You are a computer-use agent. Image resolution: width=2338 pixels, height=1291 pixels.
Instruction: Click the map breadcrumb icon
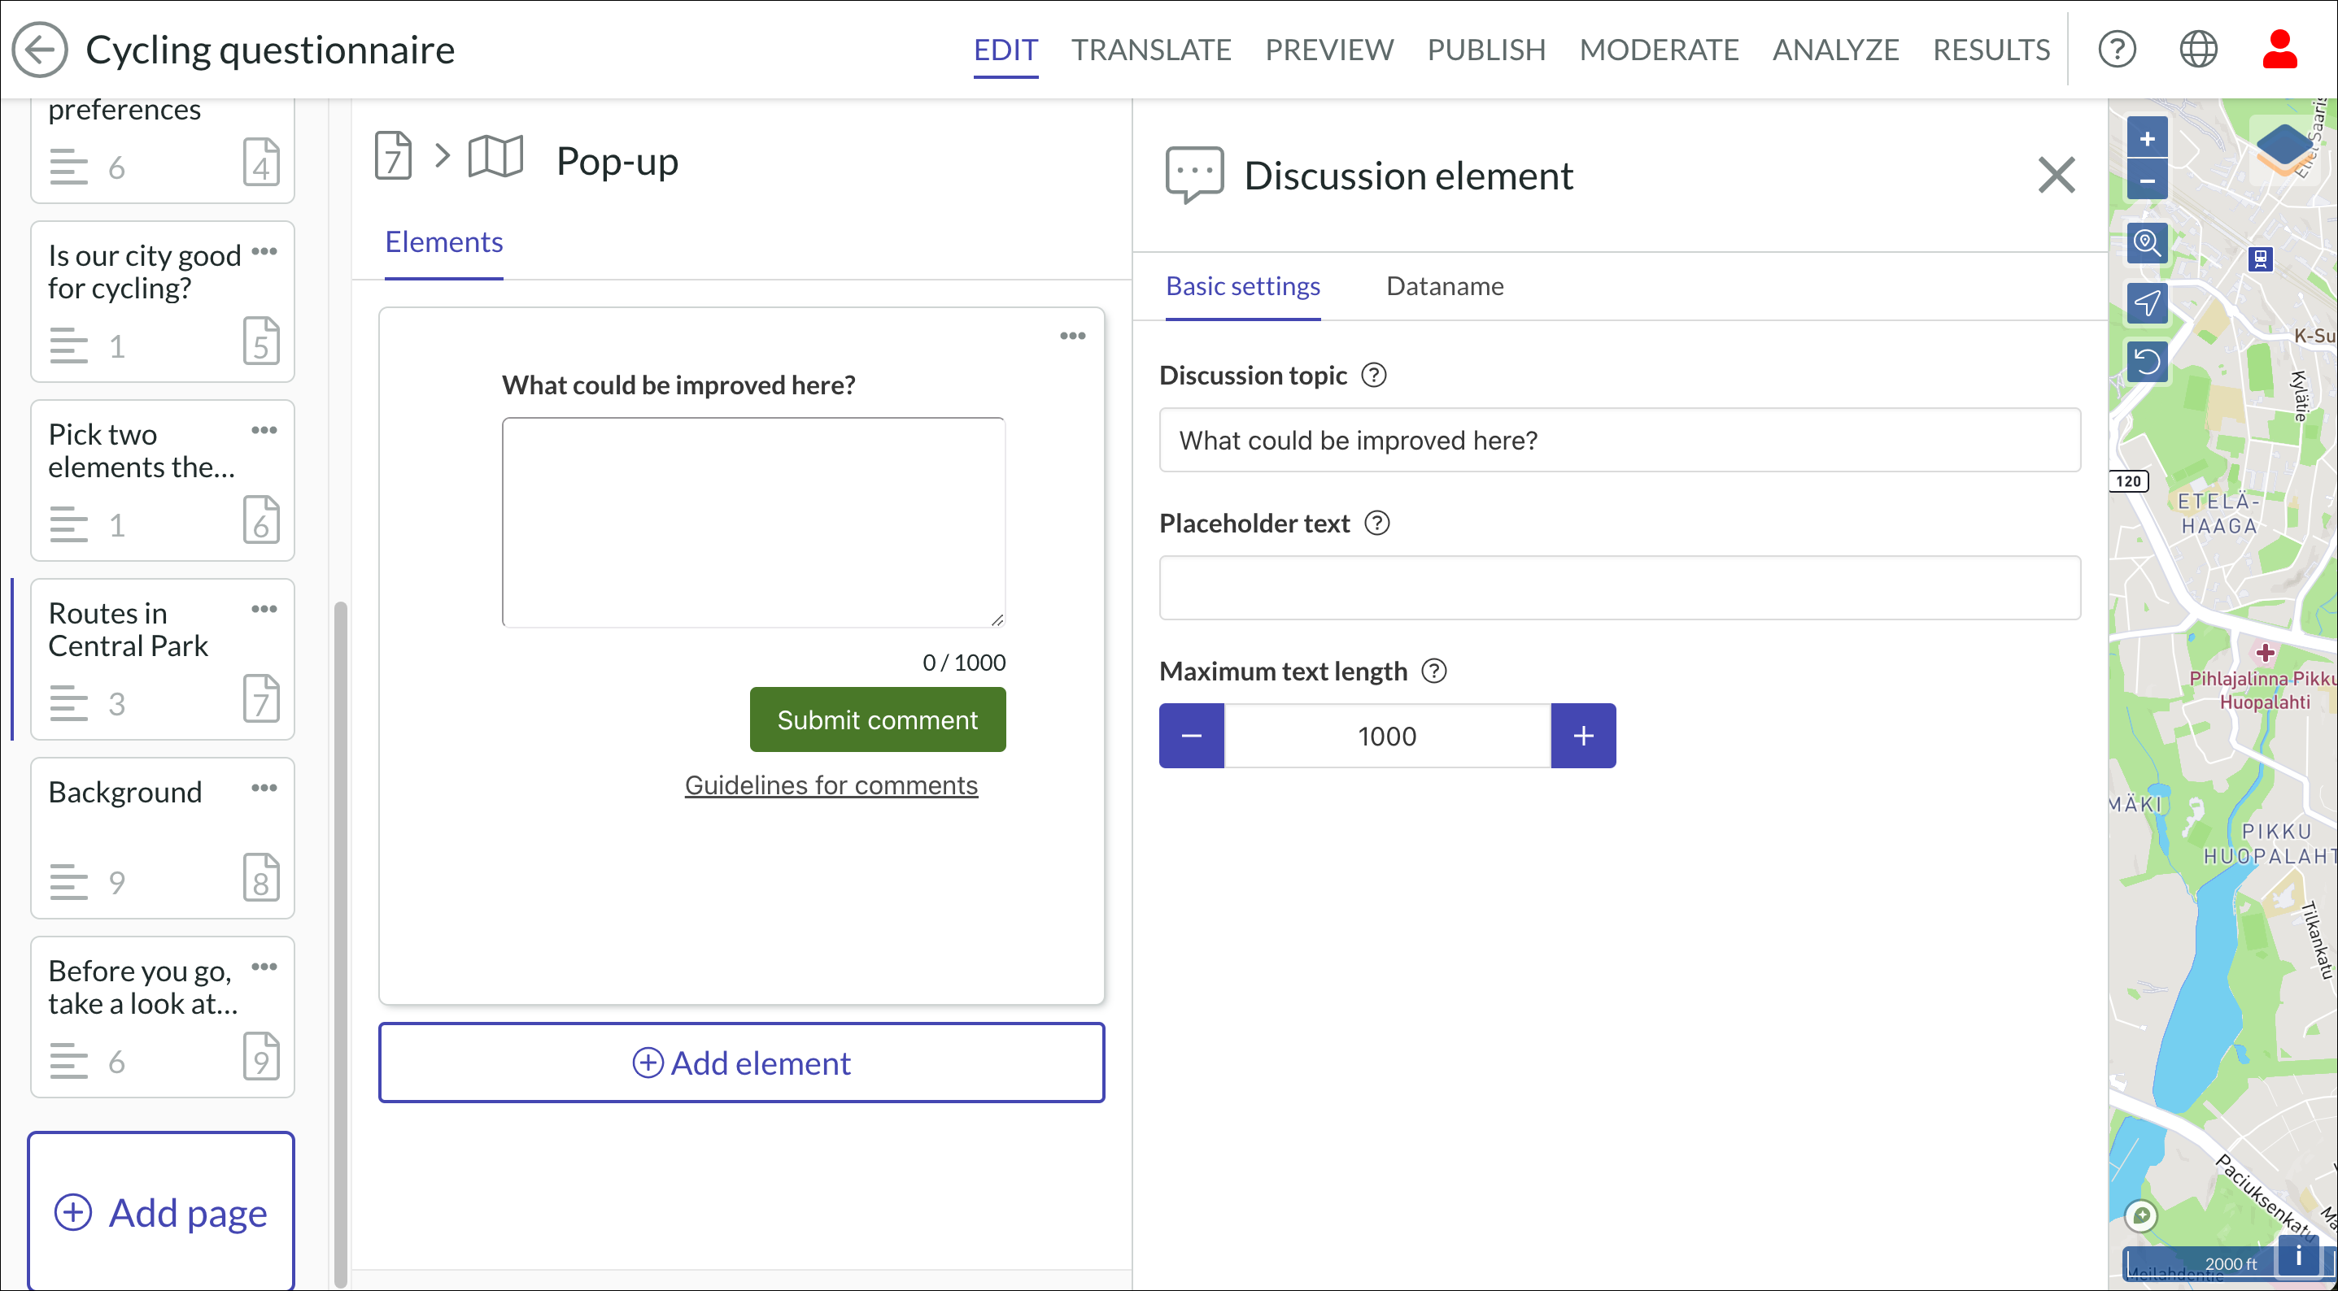click(495, 156)
